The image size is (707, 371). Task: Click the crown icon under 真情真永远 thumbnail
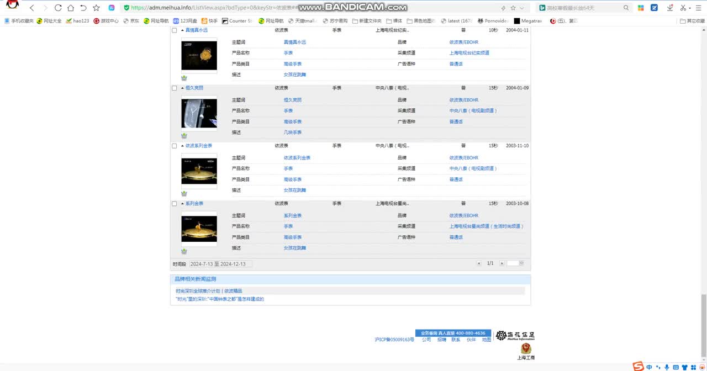click(x=184, y=78)
